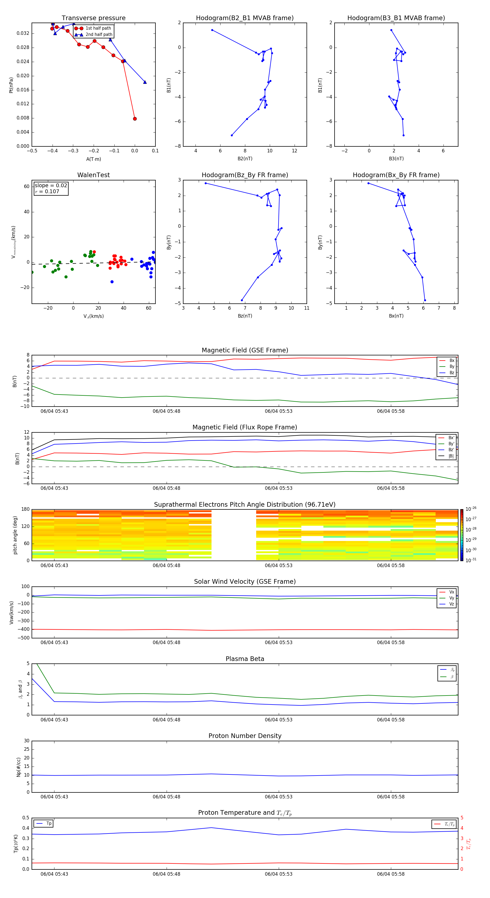Screen dimensions: 490x898
Task: Click the Vy legend entry
Action: pyautogui.click(x=447, y=598)
